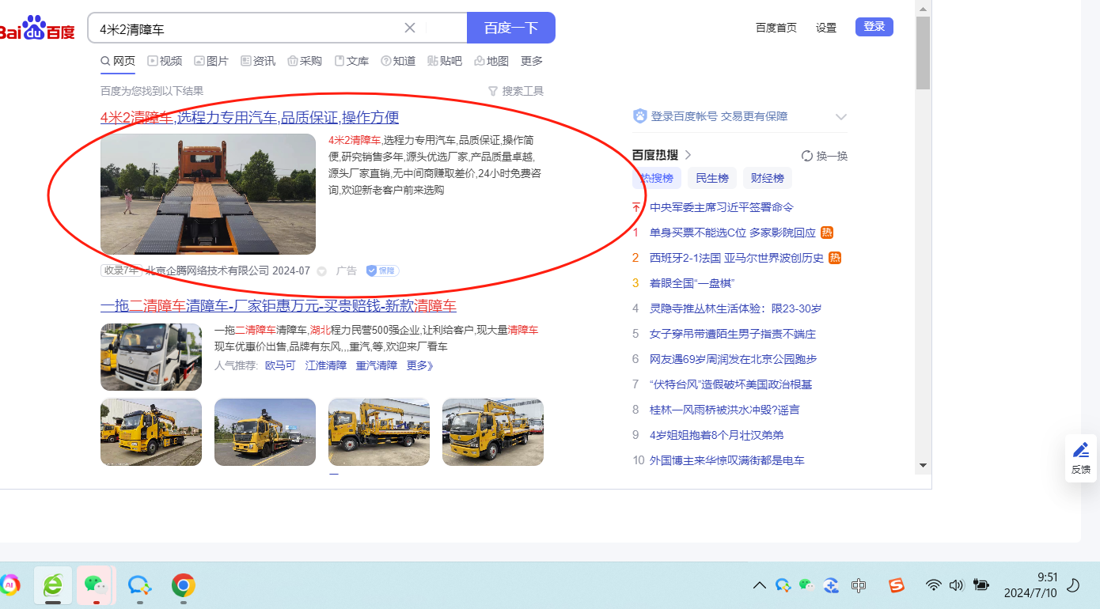Image resolution: width=1100 pixels, height=609 pixels.
Task: Switch to the 图片 tab
Action: pos(211,61)
